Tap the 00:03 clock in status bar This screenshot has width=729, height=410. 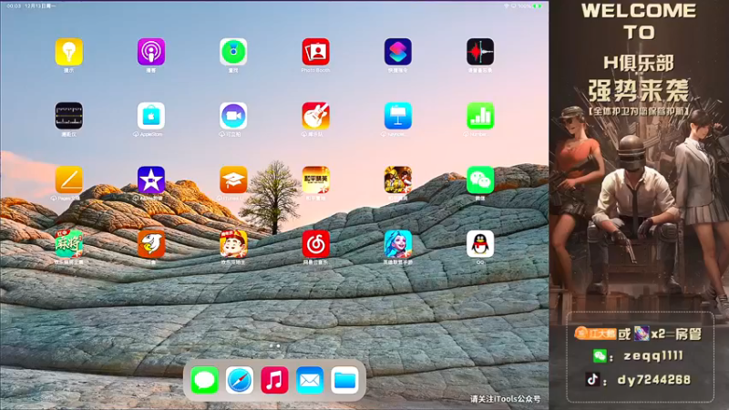coord(14,6)
